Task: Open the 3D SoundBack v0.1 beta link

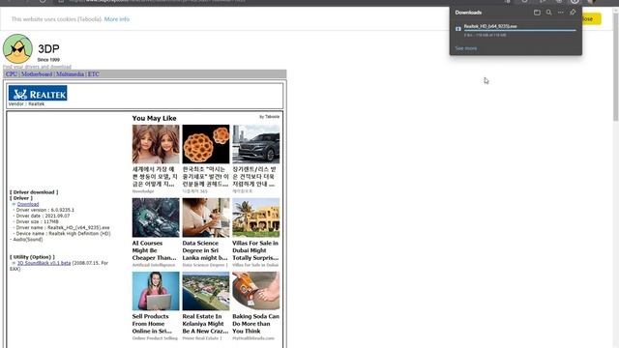Action: 44,263
